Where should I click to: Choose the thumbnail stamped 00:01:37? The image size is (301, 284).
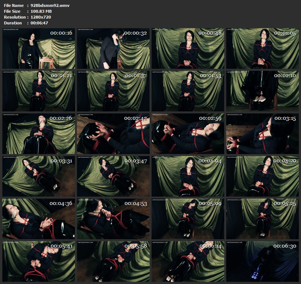pos(113,91)
